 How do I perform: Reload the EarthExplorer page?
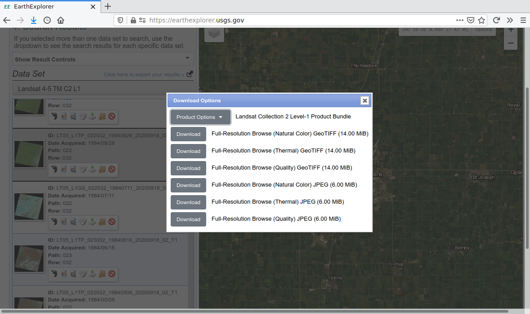pyautogui.click(x=496, y=20)
